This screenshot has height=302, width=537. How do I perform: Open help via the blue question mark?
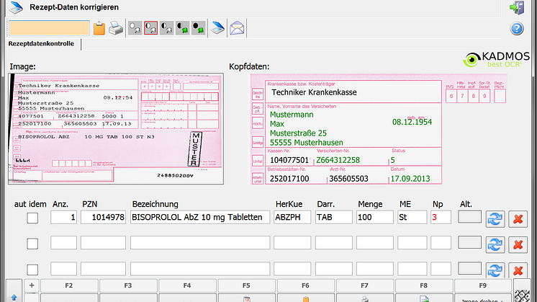click(517, 28)
